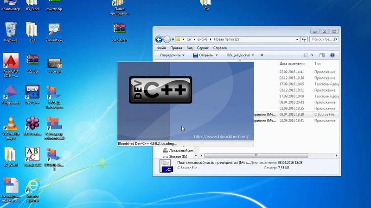This screenshot has width=371, height=208.
Task: Select VLC media player shortcut
Action: 11,128
